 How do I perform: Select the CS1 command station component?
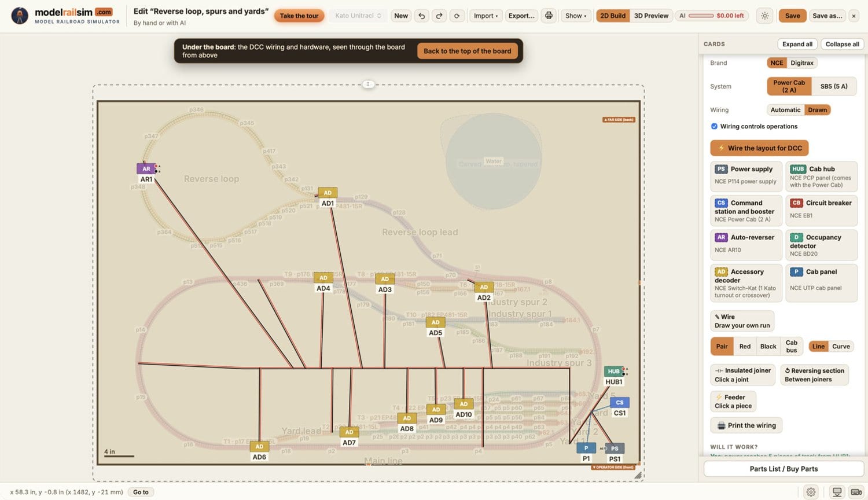tap(620, 403)
